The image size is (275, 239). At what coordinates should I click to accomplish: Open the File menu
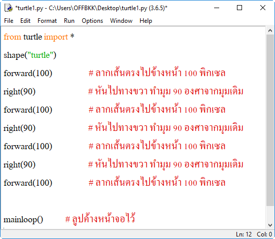(x=9, y=21)
